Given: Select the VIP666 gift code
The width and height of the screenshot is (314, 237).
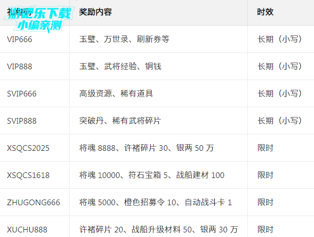Looking at the screenshot, I should click(x=20, y=39).
